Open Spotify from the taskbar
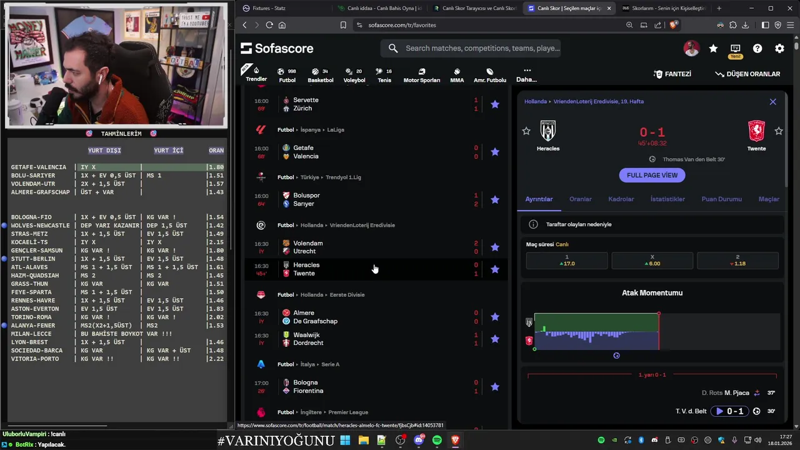Viewport: 800px width, 450px height. (x=437, y=440)
